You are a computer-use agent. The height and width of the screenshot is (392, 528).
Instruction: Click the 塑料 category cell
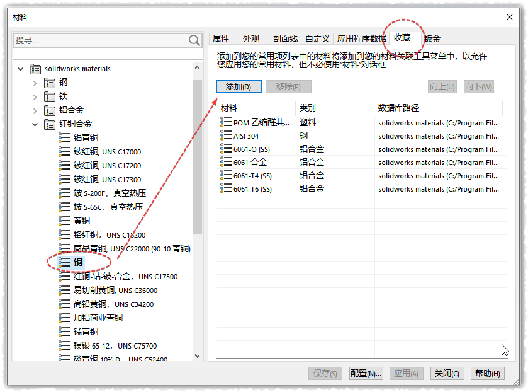[x=308, y=122]
